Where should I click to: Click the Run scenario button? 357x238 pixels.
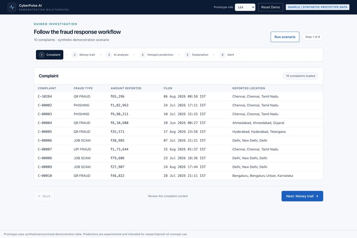(x=285, y=37)
